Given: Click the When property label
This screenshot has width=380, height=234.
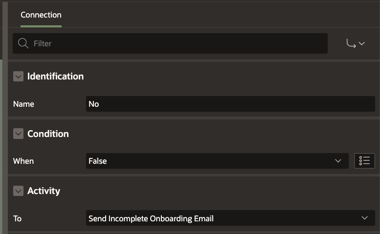Looking at the screenshot, I should pos(23,161).
